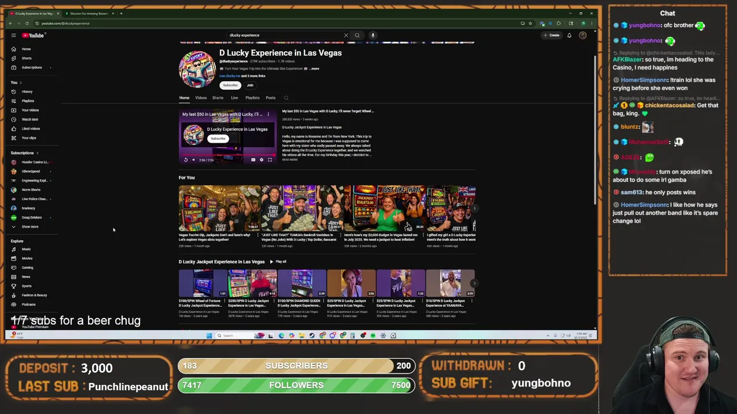Open Norm Shorts subscription channel
737x414 pixels.
point(32,190)
